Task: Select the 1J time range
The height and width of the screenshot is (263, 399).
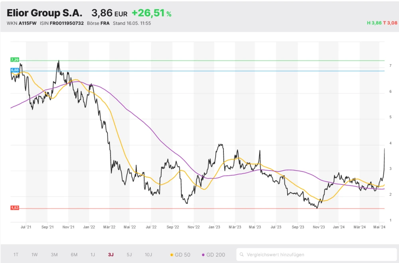Action: click(x=93, y=254)
